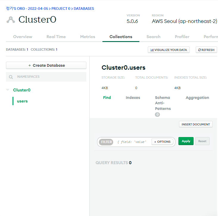Click the TOTAL DOCUMENTS label

(x=152, y=77)
